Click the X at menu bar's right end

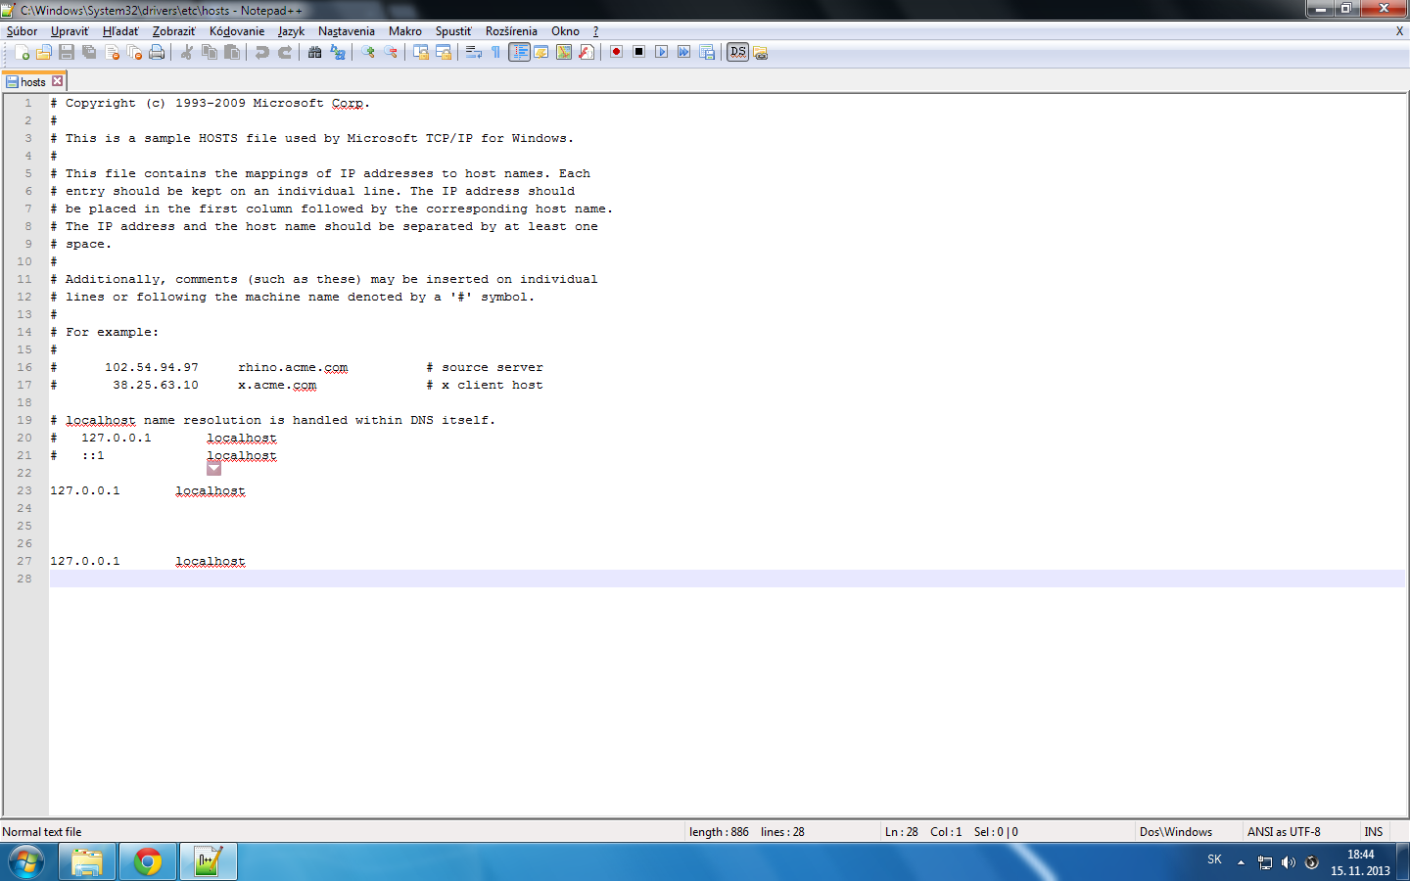click(x=1399, y=31)
